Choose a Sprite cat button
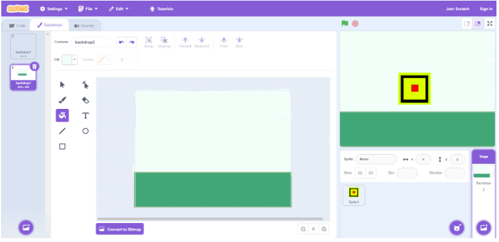Viewport: 499px width, 242px height. pos(457,227)
